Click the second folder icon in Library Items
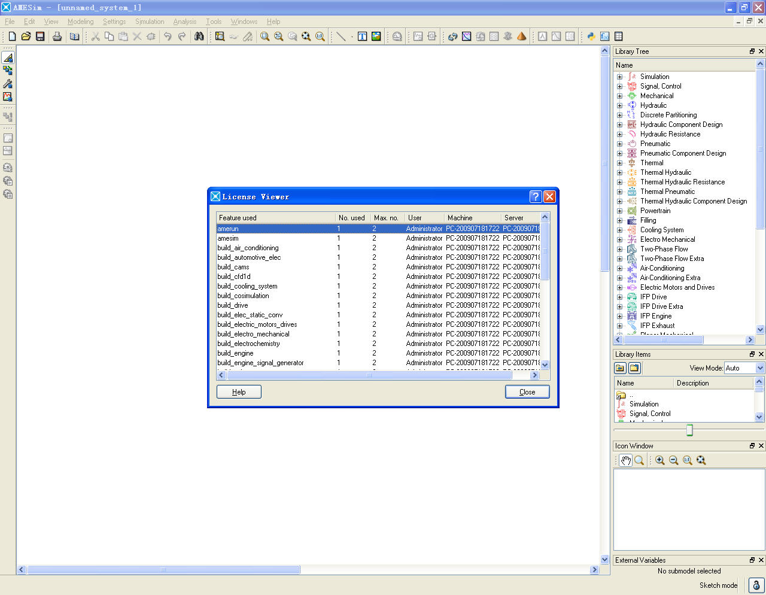This screenshot has width=766, height=595. pos(634,368)
